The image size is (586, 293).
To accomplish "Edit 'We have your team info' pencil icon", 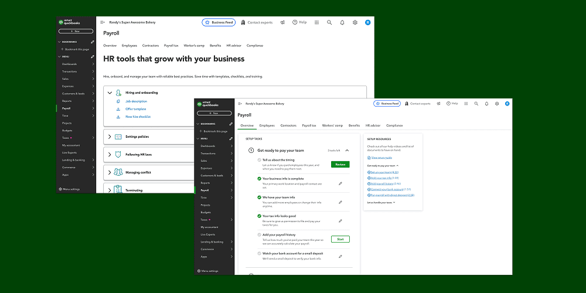I will 340,202.
